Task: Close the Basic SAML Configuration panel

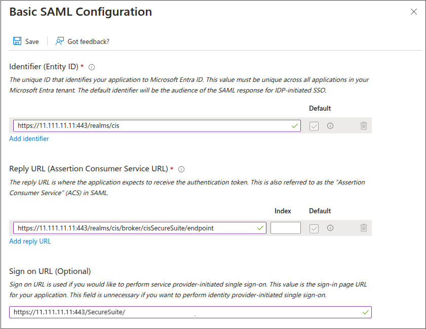Action: tap(414, 12)
